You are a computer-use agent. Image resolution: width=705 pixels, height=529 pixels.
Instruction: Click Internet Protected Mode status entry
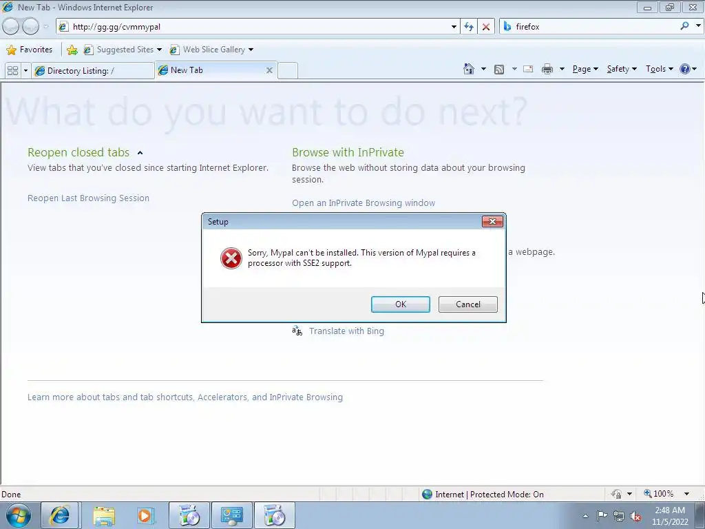point(490,495)
